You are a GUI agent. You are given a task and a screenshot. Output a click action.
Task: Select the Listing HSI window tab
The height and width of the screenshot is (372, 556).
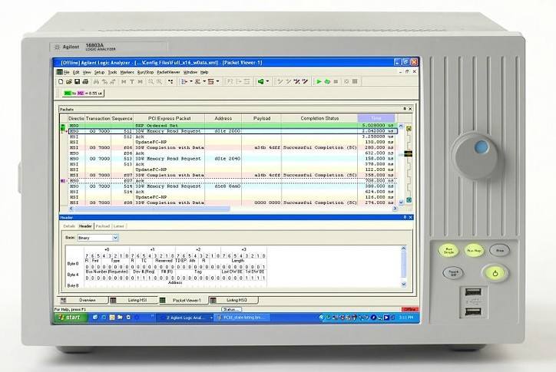137,300
